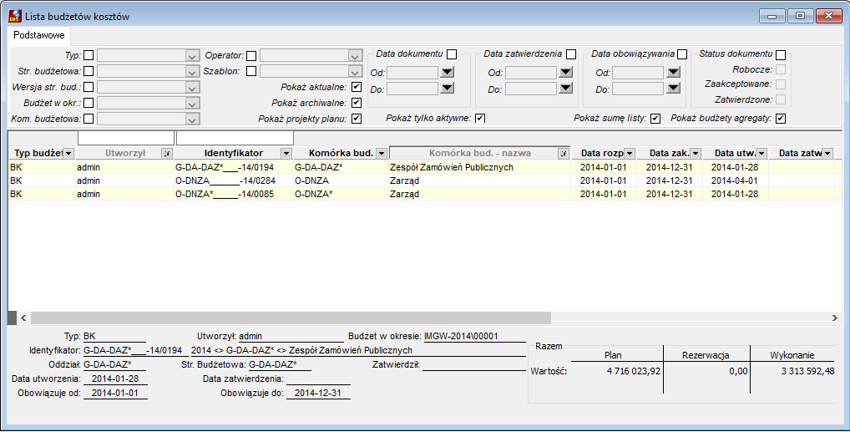Click filter icon on Komórka bud. - nazwa header
This screenshot has width=850, height=432.
[564, 154]
